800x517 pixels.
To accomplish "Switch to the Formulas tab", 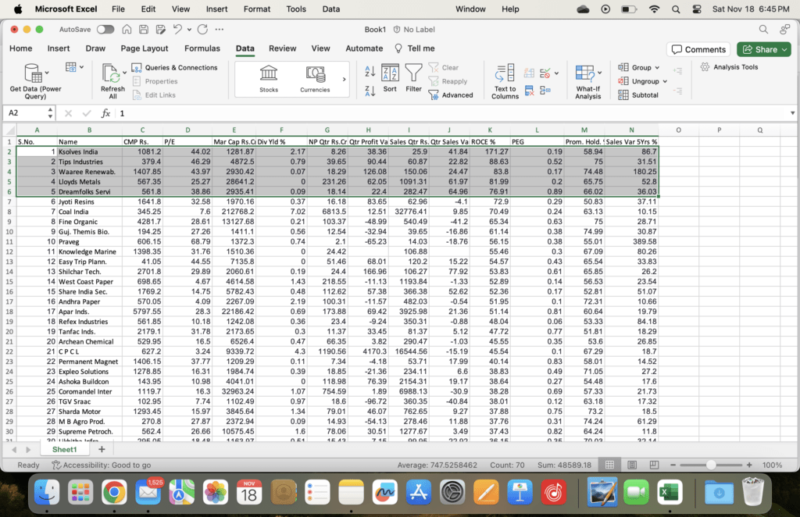I will (x=202, y=48).
